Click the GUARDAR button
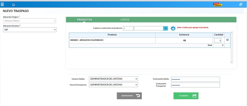Image resolution: width=247 pixels, height=106 pixels. click(186, 96)
